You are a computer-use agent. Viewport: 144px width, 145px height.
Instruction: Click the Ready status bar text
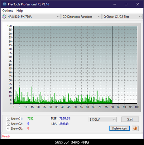click(x=6, y=136)
